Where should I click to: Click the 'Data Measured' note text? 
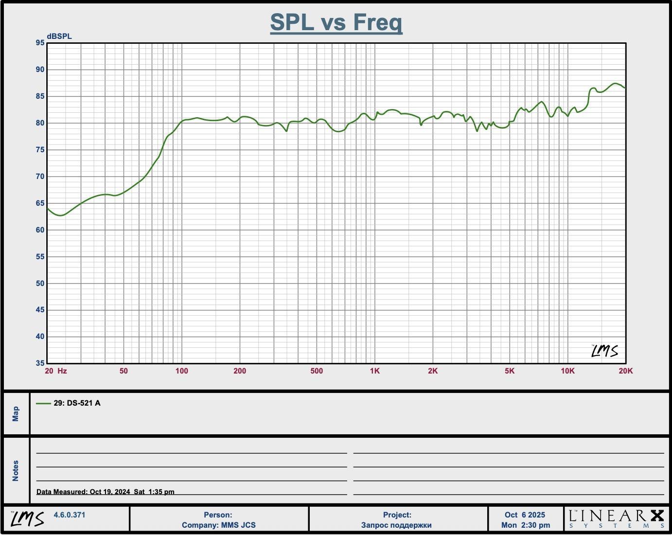106,491
